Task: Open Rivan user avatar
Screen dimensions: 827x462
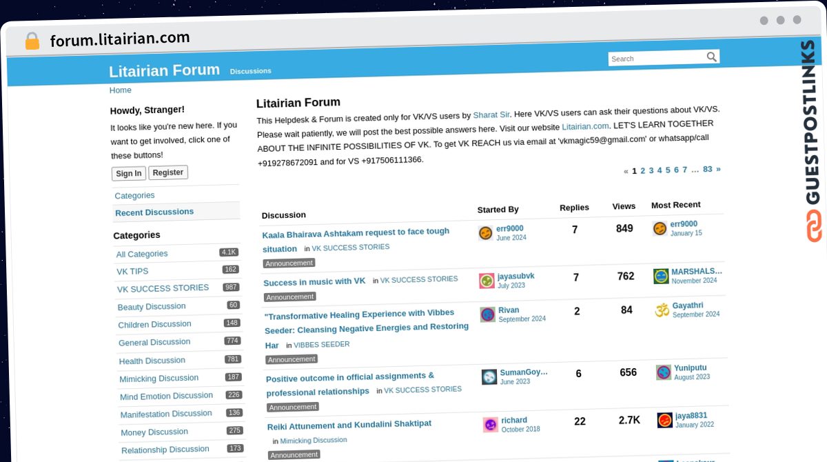Action: click(488, 314)
